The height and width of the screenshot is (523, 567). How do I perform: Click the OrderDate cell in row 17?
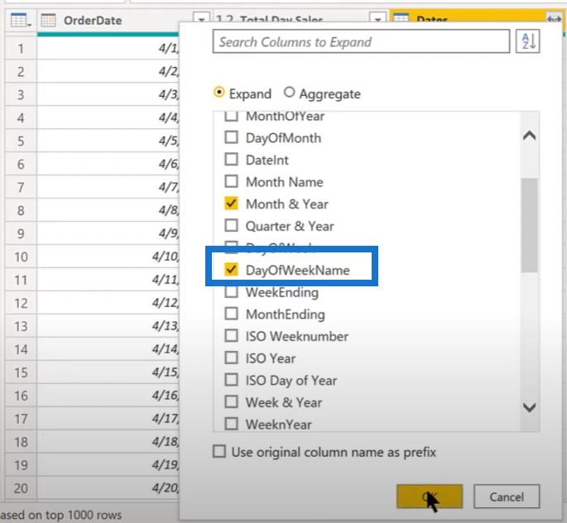[108, 419]
